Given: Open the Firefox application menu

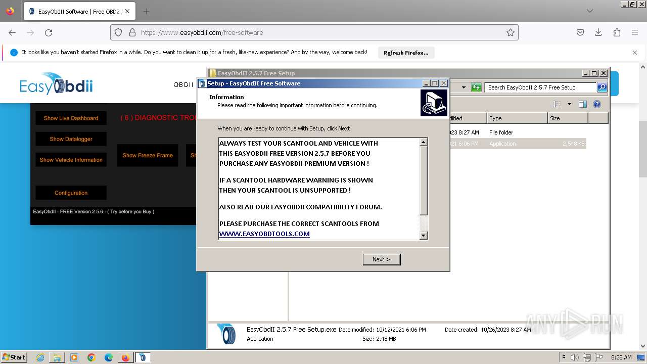Looking at the screenshot, I should point(635,32).
